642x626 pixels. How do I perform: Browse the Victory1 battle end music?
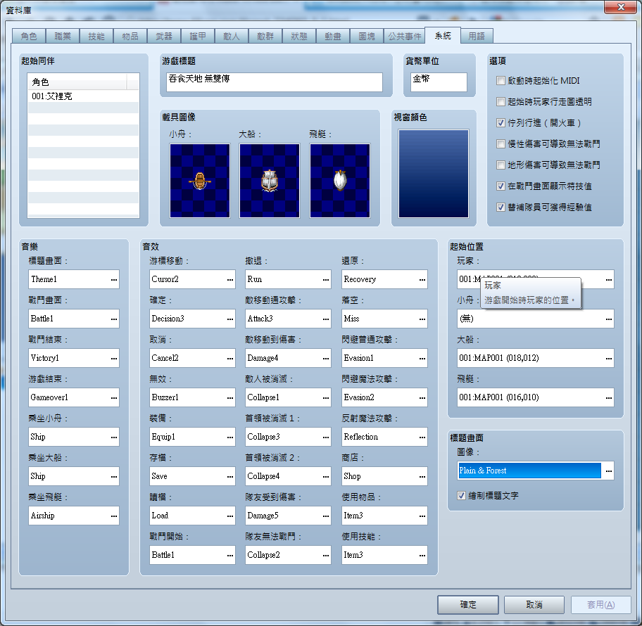click(114, 358)
